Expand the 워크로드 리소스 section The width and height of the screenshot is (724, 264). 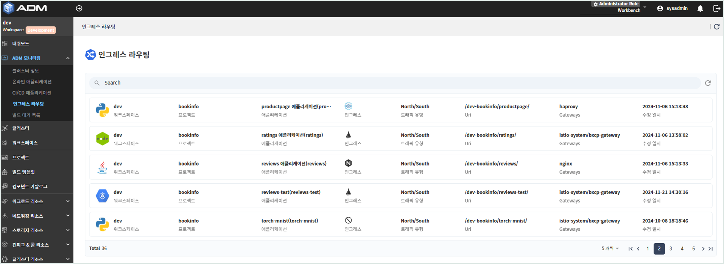tap(68, 201)
